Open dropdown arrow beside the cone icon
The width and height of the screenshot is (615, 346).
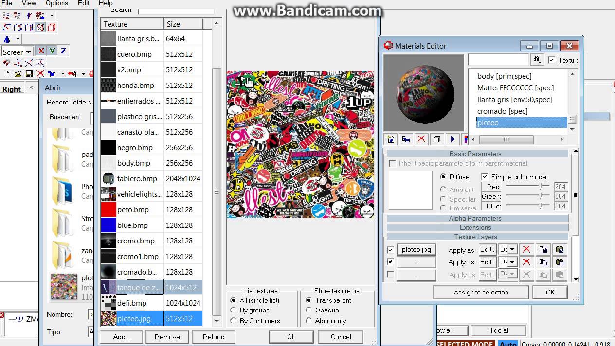point(18,39)
